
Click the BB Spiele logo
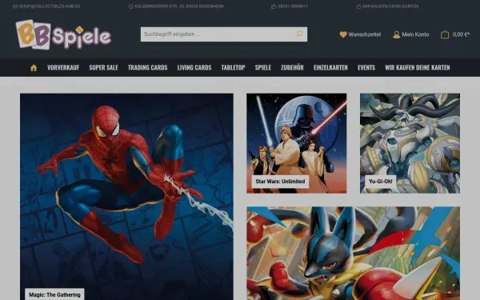click(64, 34)
